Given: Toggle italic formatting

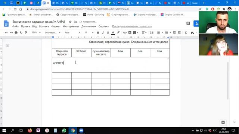Looking at the screenshot, I should point(103,33).
